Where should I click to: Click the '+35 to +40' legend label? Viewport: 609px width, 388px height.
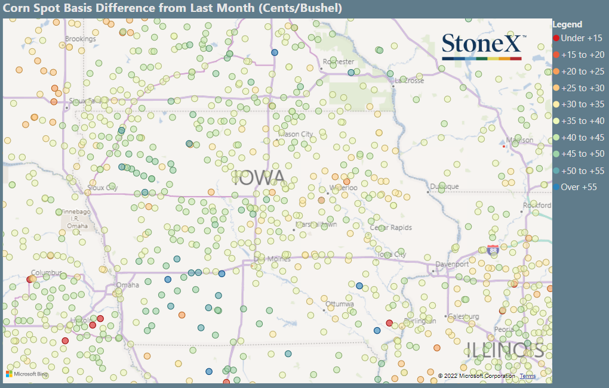(x=583, y=121)
